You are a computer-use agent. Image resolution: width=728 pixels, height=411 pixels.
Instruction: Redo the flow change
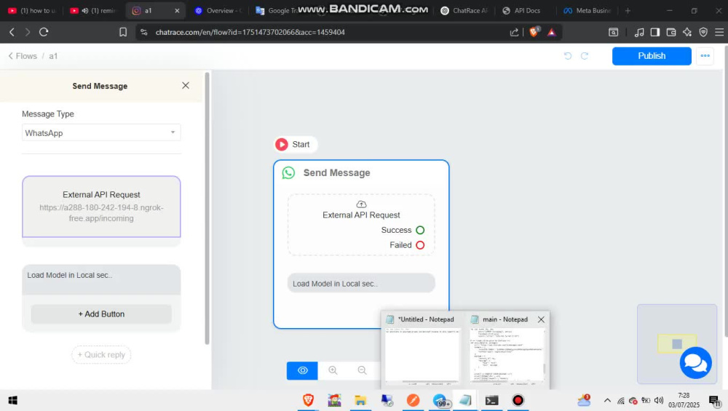[x=585, y=56]
